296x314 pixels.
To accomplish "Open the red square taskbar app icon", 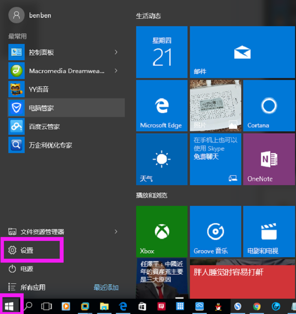I will (x=161, y=307).
